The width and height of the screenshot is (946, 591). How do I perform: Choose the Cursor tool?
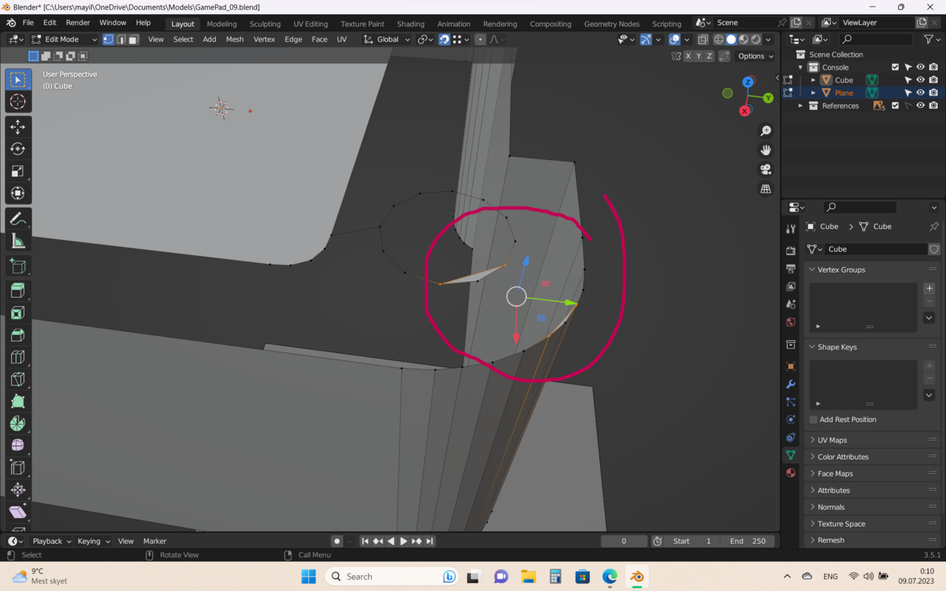pos(18,102)
